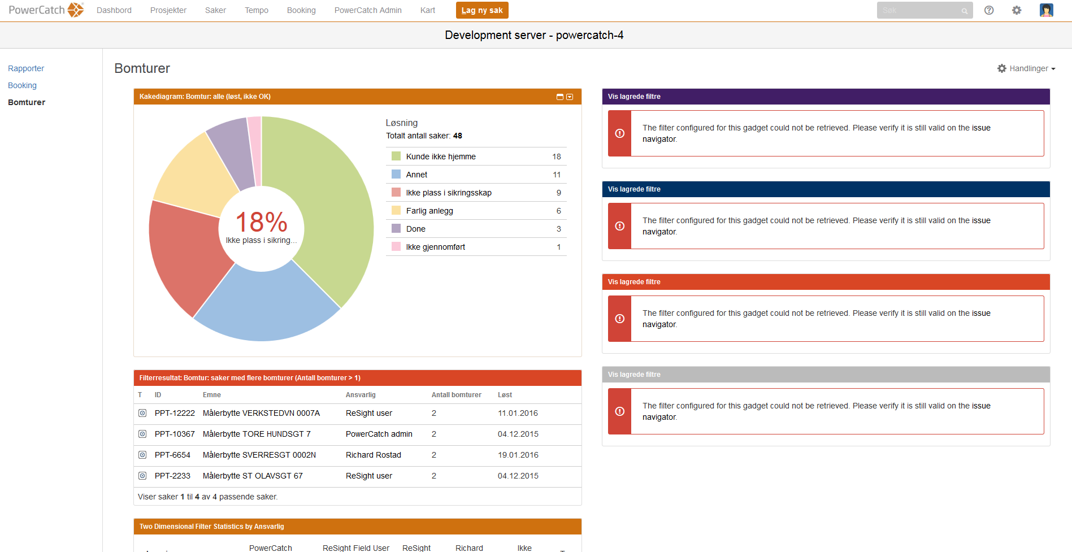Click the blue Annet pie slice
This screenshot has width=1072, height=552.
(266, 305)
